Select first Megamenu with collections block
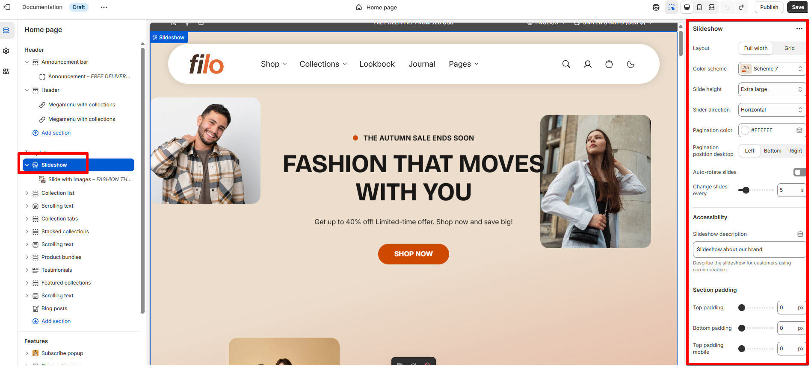Screen dimensions: 811x367 [81, 105]
